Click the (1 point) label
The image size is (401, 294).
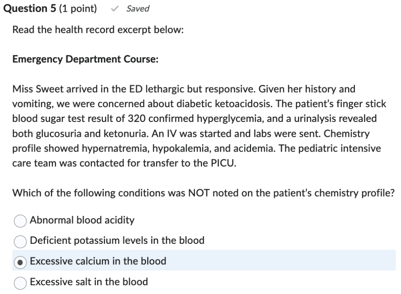point(78,9)
